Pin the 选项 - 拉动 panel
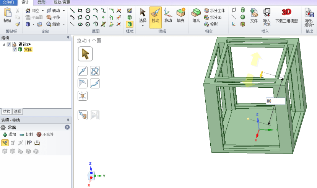Screen dimensions: 317x188 tap(68, 120)
